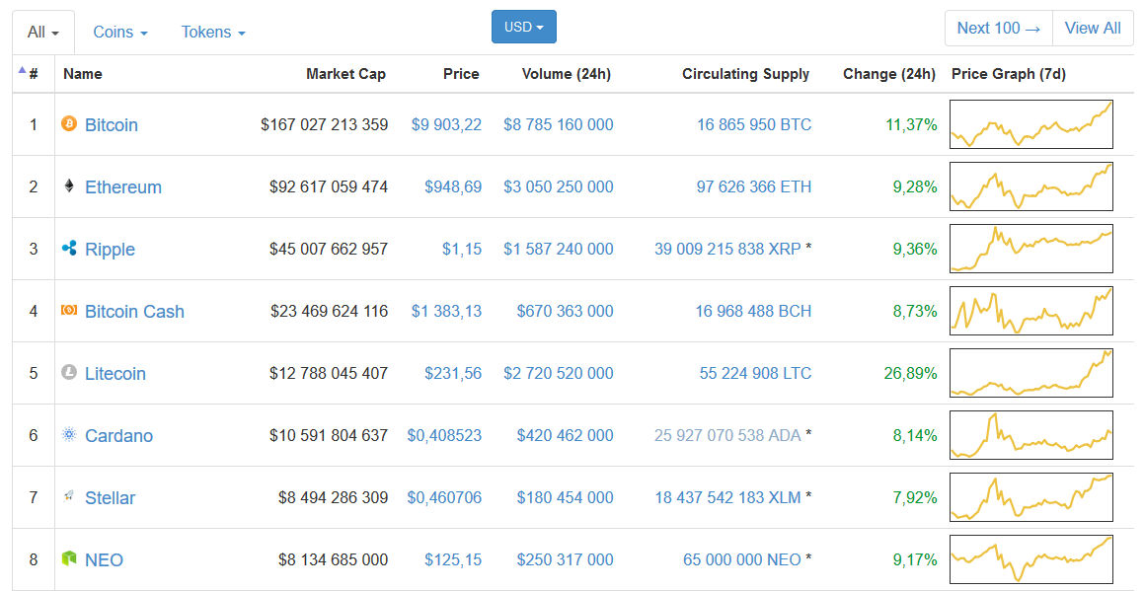Viewport: 1144px width, 591px height.
Task: Click supply 39 009 215 838 XRP
Action: [x=727, y=249]
